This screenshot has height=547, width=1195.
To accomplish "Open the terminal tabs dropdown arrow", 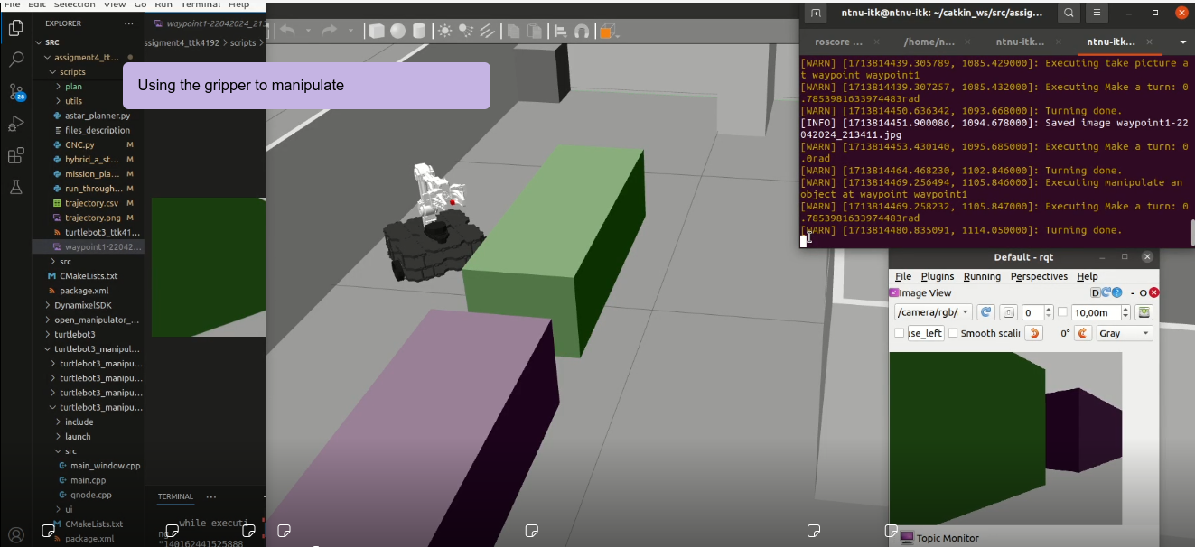I will point(1183,42).
